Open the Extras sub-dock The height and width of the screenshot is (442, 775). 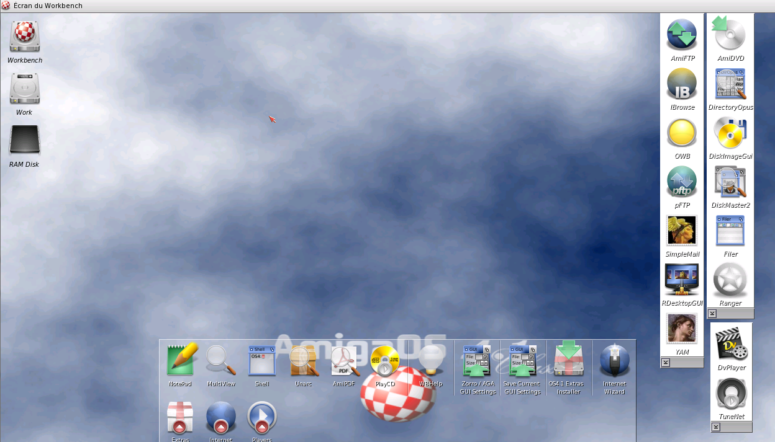pos(180,418)
